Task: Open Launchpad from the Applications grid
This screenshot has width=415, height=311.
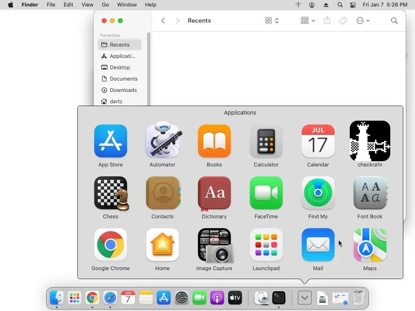Action: click(x=266, y=245)
